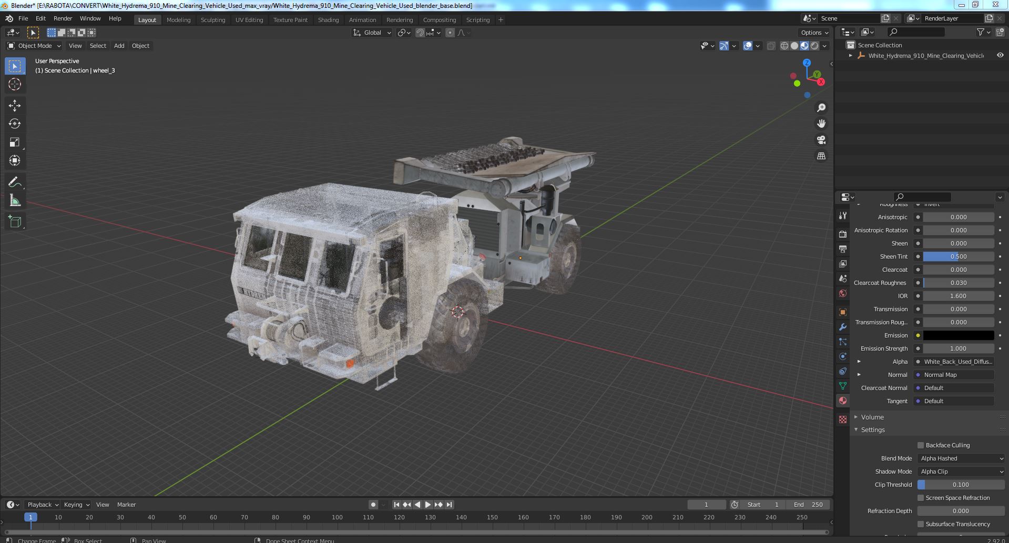Hide White_Hydrema collection with eye icon
The height and width of the screenshot is (543, 1009).
coord(1000,55)
